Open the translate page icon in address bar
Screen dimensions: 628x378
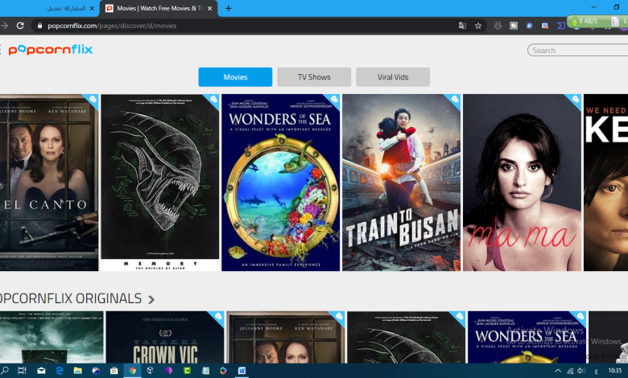point(462,26)
